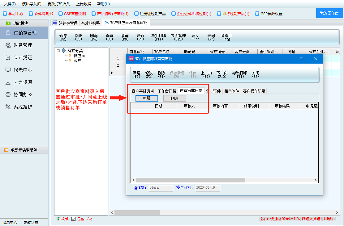The height and width of the screenshot is (226, 344).
Task: Click main toolbar 刷新(F9)
Action: click(140, 37)
